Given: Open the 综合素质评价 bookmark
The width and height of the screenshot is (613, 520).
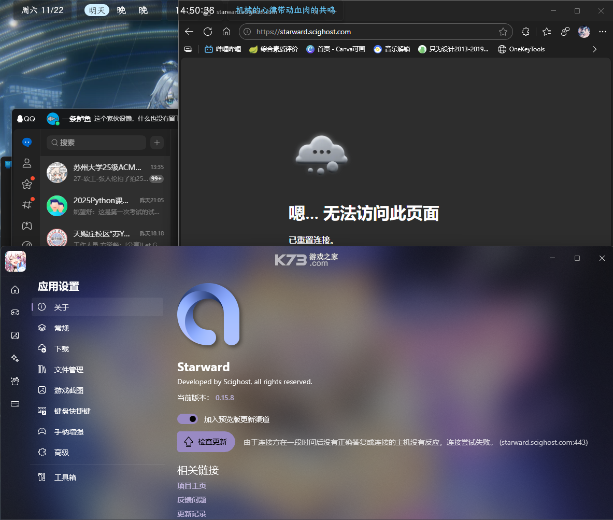Looking at the screenshot, I should tap(274, 49).
